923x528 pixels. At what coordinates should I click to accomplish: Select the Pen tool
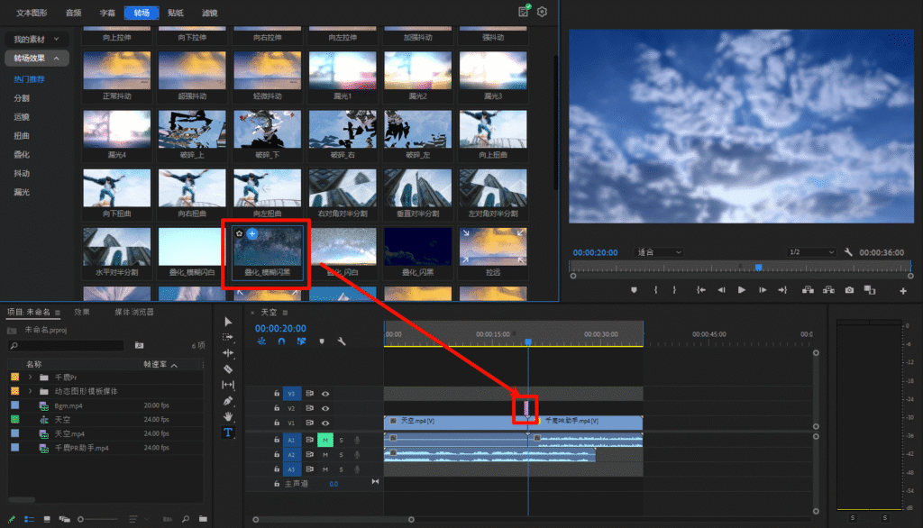tap(228, 401)
